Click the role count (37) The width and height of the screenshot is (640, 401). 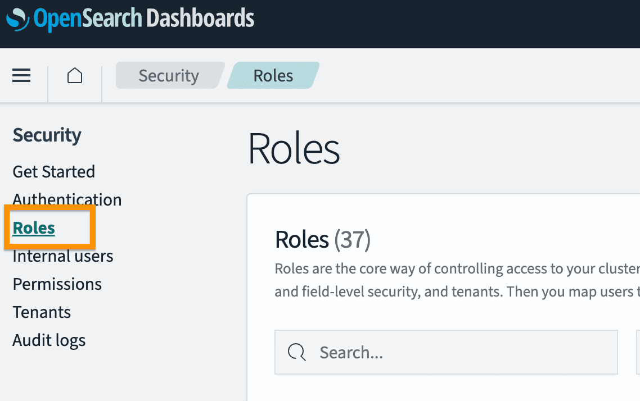(353, 240)
